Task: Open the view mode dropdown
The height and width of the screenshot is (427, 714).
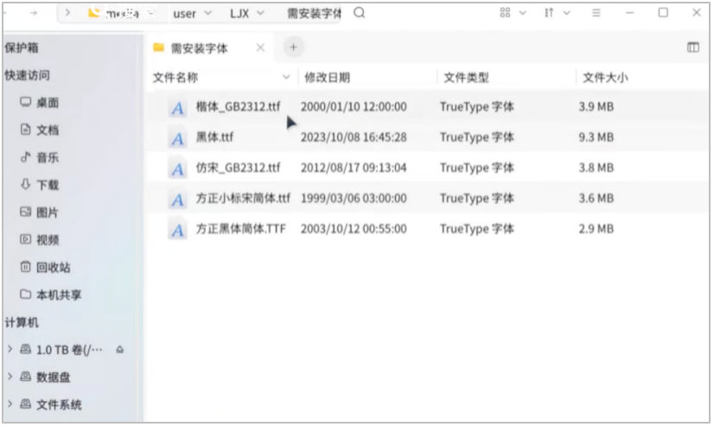Action: pyautogui.click(x=512, y=13)
